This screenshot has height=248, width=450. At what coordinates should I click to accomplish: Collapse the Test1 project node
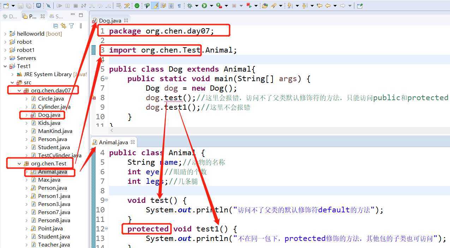[x=5, y=66]
